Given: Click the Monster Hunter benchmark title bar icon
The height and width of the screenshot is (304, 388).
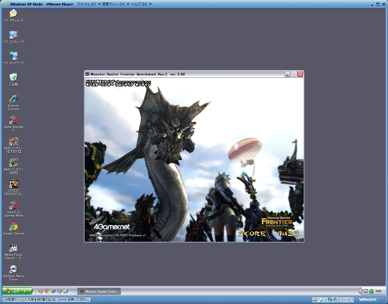Looking at the screenshot, I should (x=87, y=74).
